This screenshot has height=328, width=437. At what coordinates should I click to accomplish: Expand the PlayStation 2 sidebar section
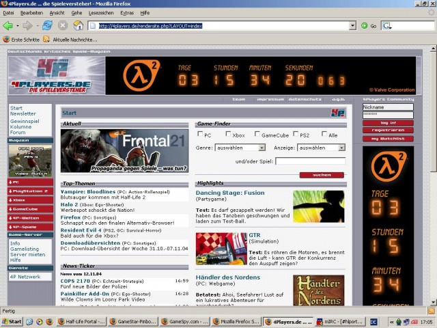30,191
